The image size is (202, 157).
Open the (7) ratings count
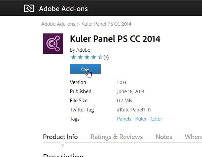tap(106, 57)
